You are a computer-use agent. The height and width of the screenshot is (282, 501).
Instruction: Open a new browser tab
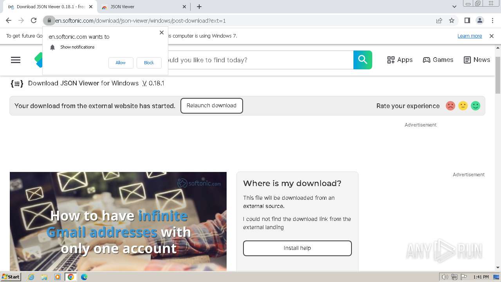pos(199,7)
